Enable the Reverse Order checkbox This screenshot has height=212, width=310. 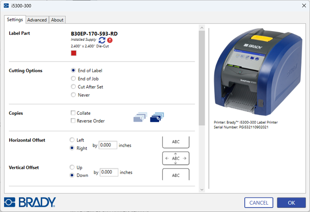pyautogui.click(x=73, y=121)
